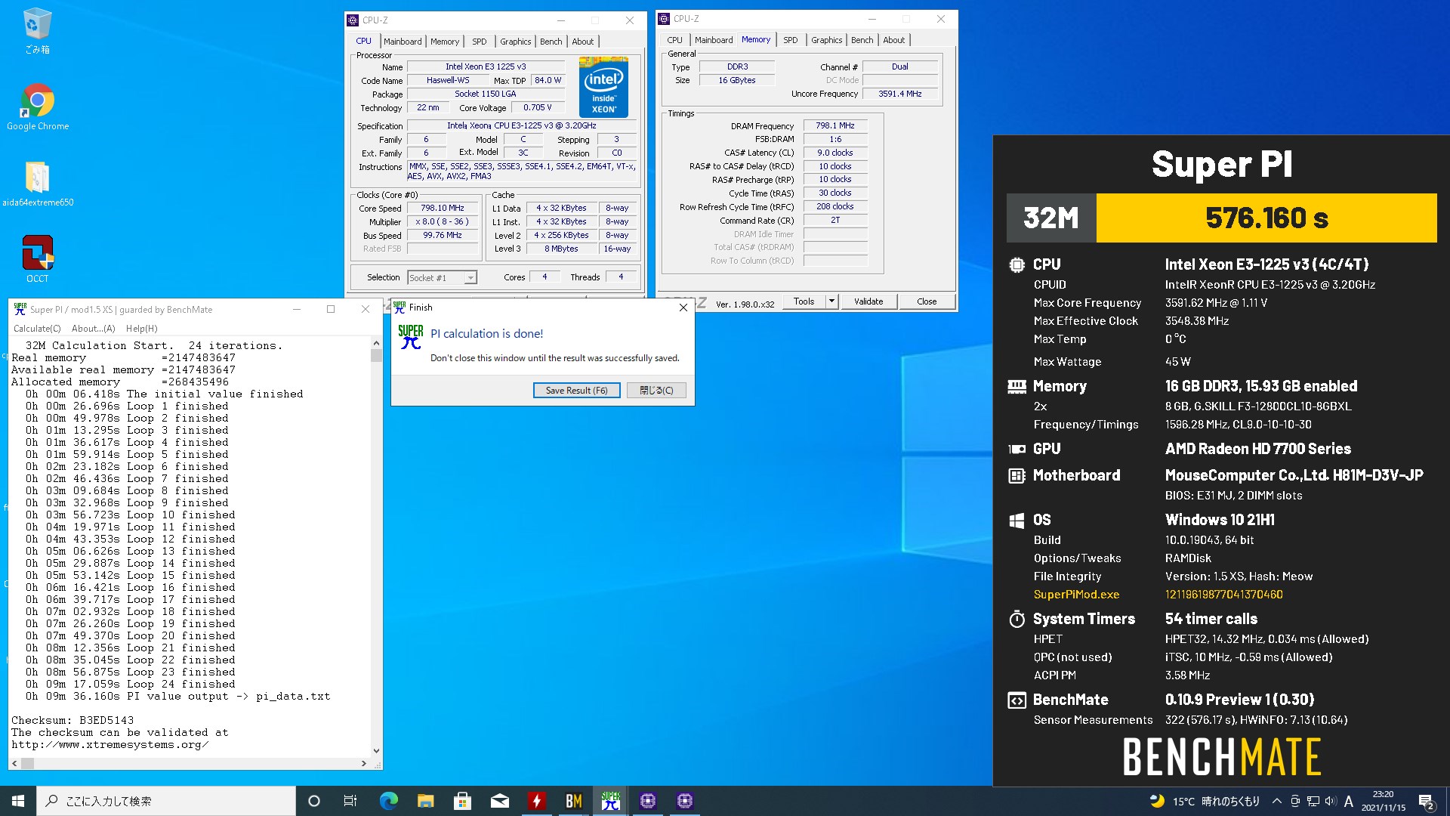Open notification center with 2 alerts
Image resolution: width=1450 pixels, height=816 pixels.
[1426, 801]
